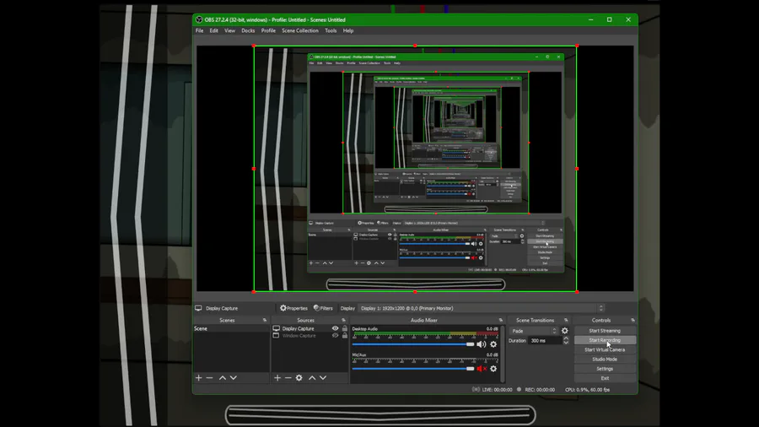Open the Fade transition dropdown
Screen dimensions: 759x427
pos(535,331)
